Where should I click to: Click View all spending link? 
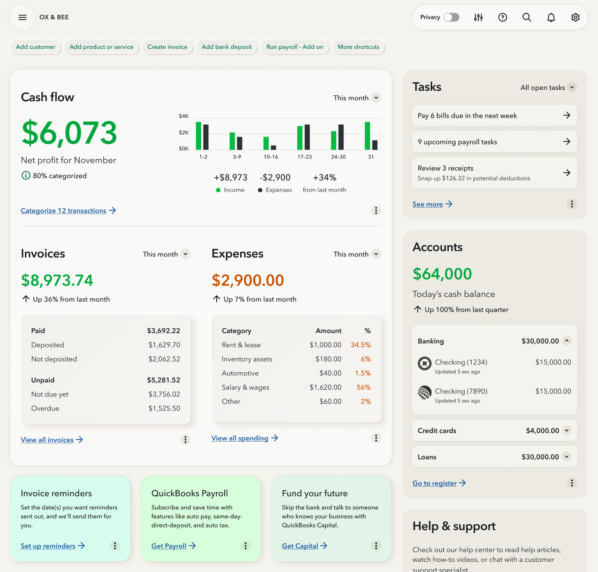tap(245, 438)
